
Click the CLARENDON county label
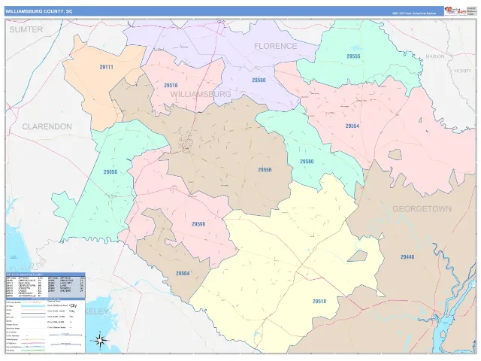point(47,126)
